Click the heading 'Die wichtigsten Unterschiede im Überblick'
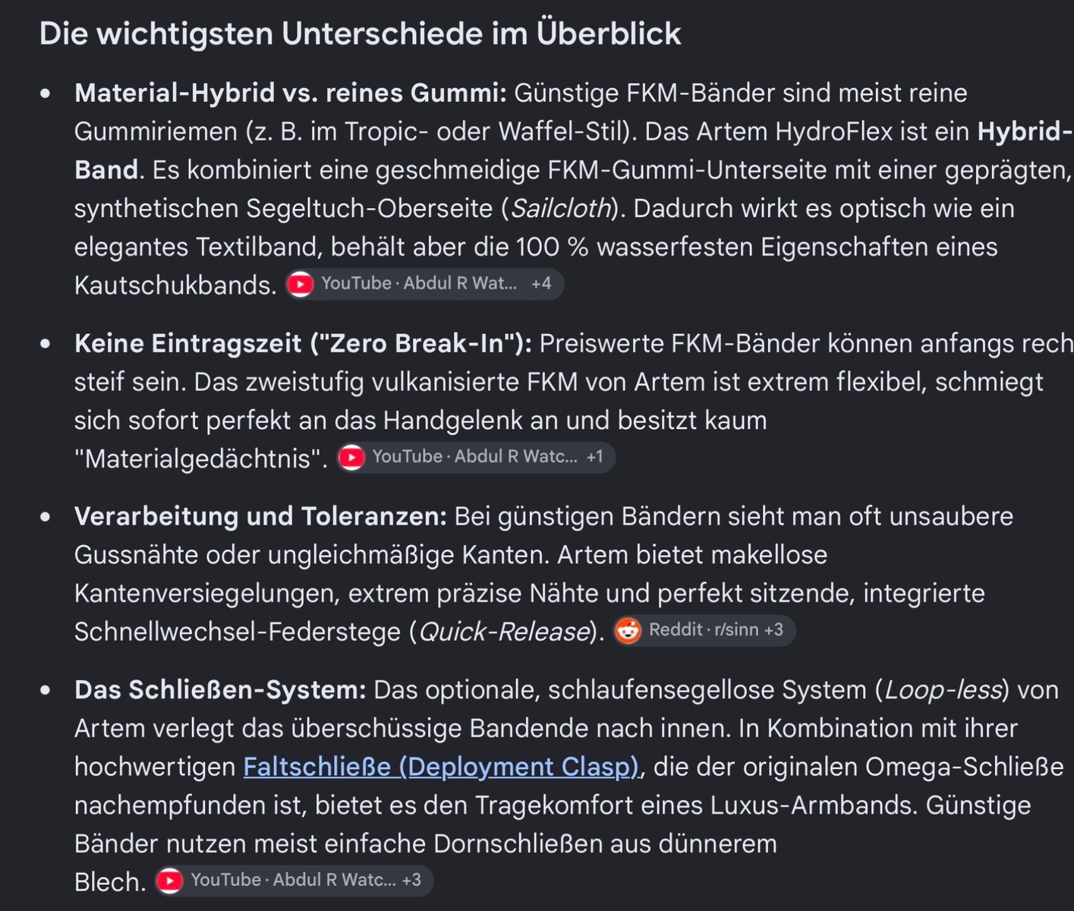This screenshot has height=911, width=1074. tap(360, 33)
